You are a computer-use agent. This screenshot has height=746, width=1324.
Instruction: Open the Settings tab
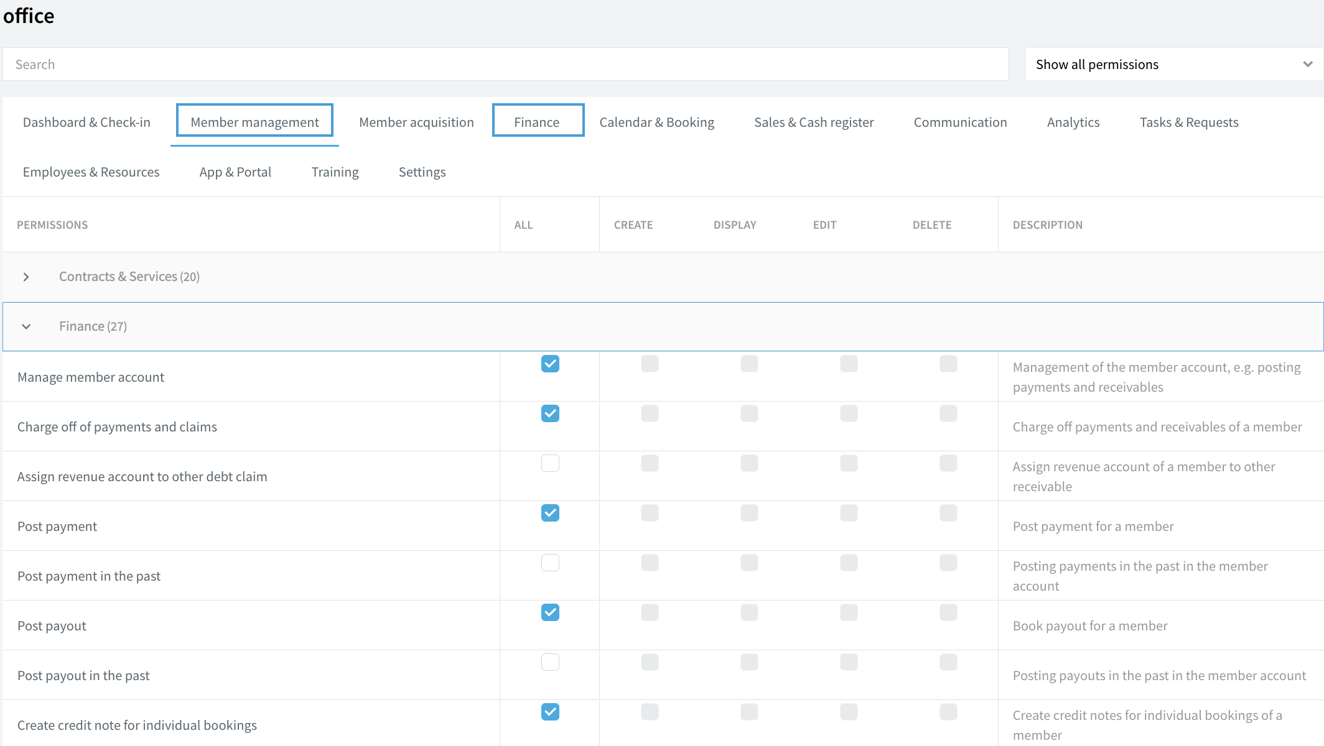(422, 172)
